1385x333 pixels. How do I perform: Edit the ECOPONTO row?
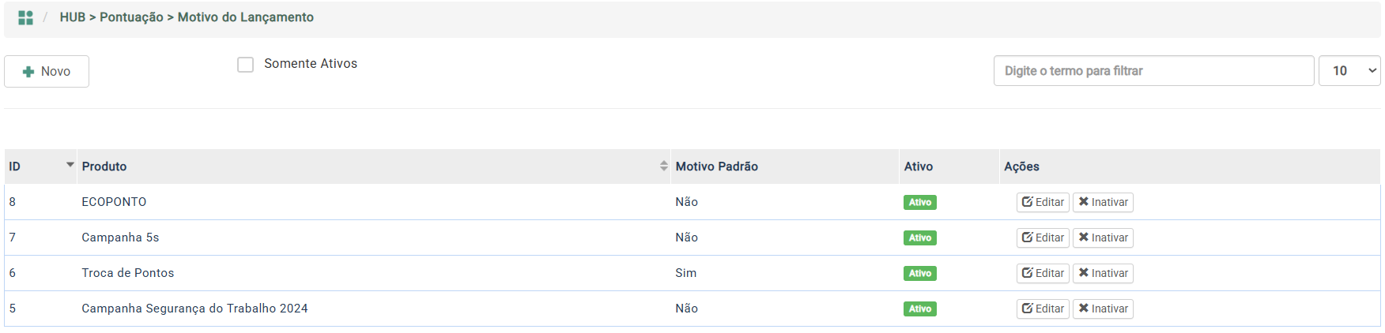point(1043,202)
